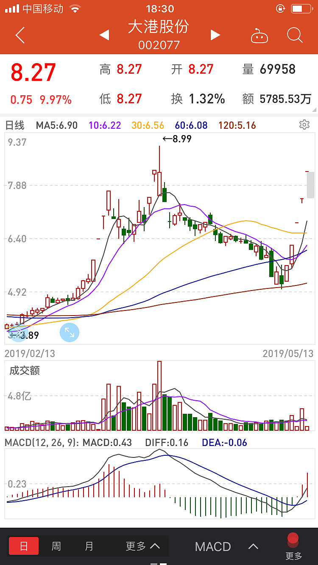Tap the MACD(12, 26, 9) parameters label
318x565 pixels.
pyautogui.click(x=42, y=443)
